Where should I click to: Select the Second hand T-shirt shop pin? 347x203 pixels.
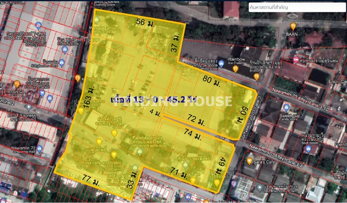(38, 26)
